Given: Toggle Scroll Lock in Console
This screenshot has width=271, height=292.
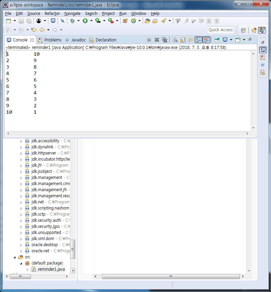Looking at the screenshot, I should tap(183, 40).
